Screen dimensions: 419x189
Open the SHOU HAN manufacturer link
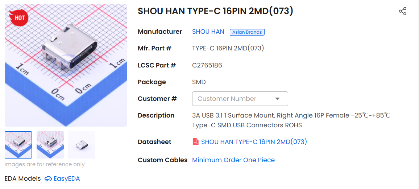[x=208, y=32]
